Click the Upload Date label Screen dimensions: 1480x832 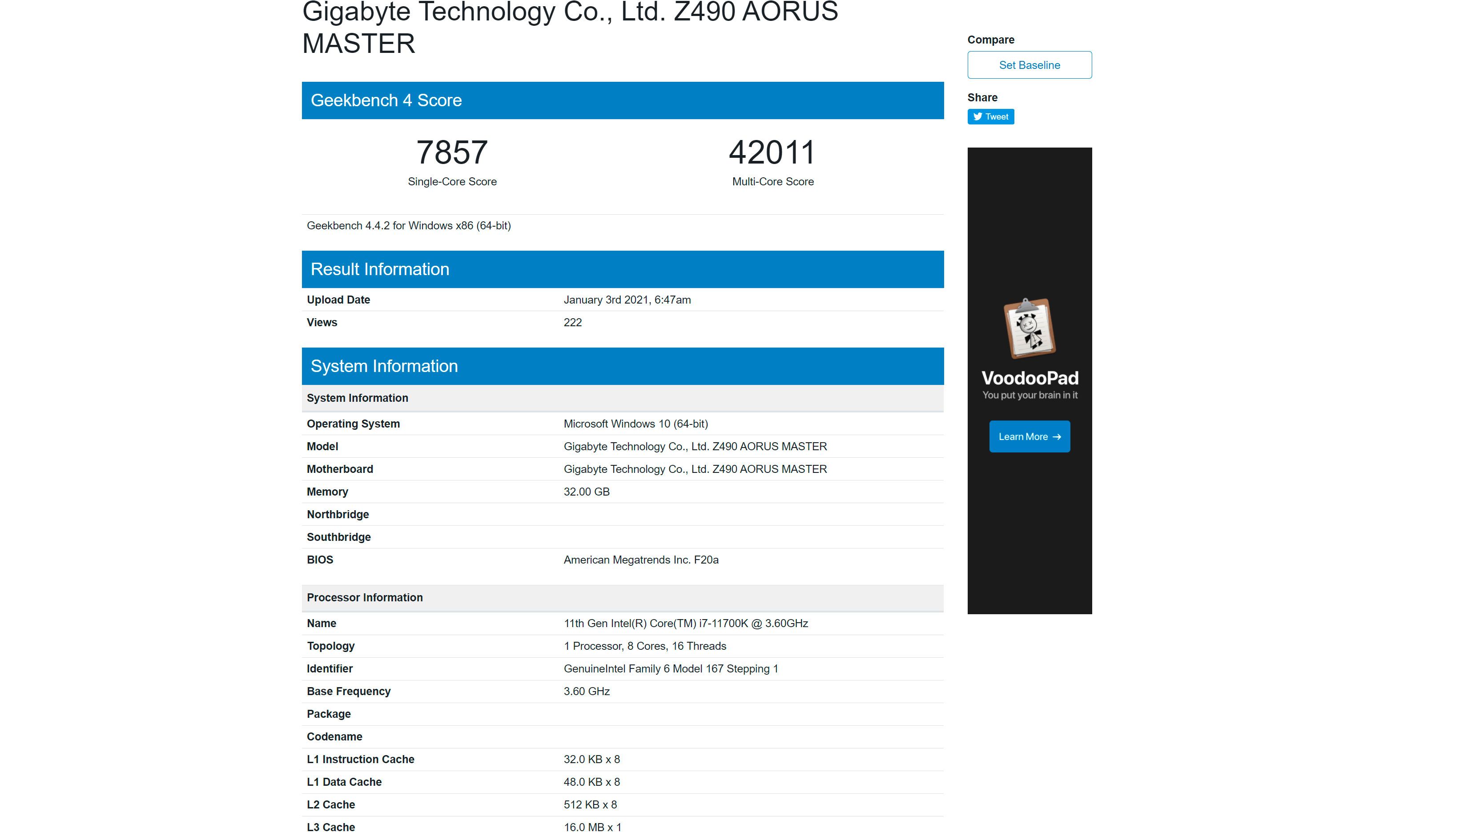coord(338,300)
